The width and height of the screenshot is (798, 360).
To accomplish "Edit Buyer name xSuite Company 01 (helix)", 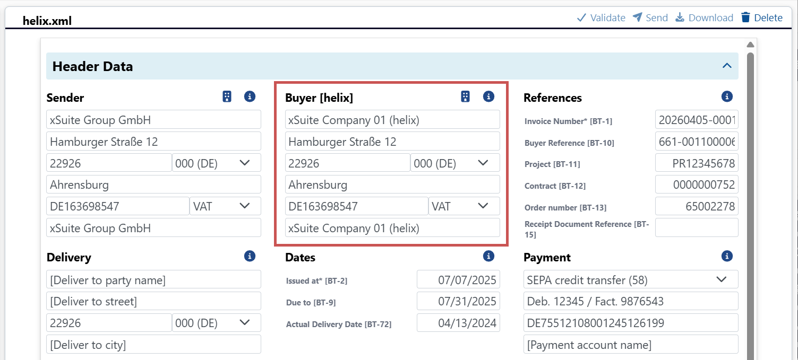I will [x=392, y=119].
